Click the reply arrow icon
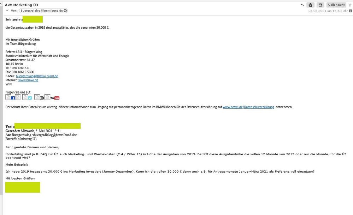 [x=302, y=5]
